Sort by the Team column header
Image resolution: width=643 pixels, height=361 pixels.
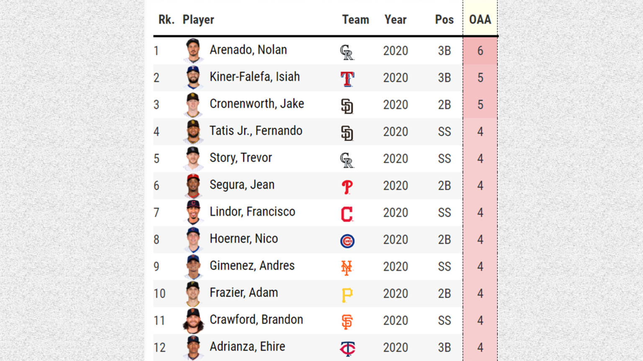(x=355, y=20)
